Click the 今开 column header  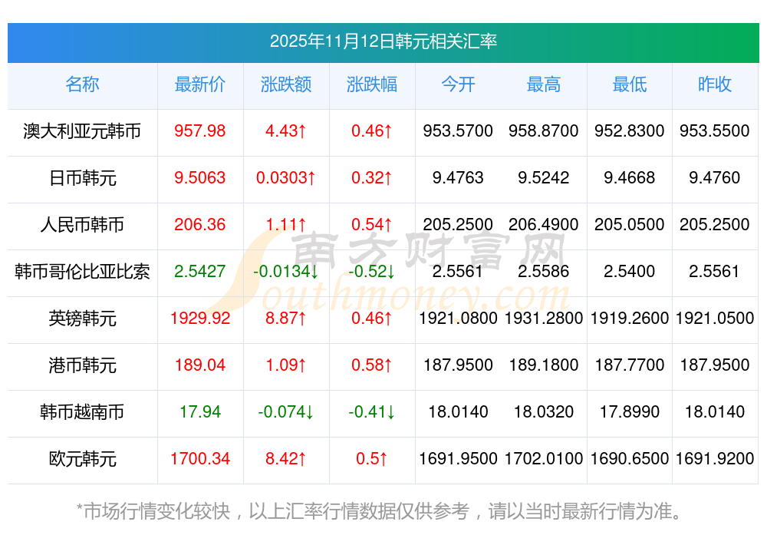pyautogui.click(x=458, y=84)
